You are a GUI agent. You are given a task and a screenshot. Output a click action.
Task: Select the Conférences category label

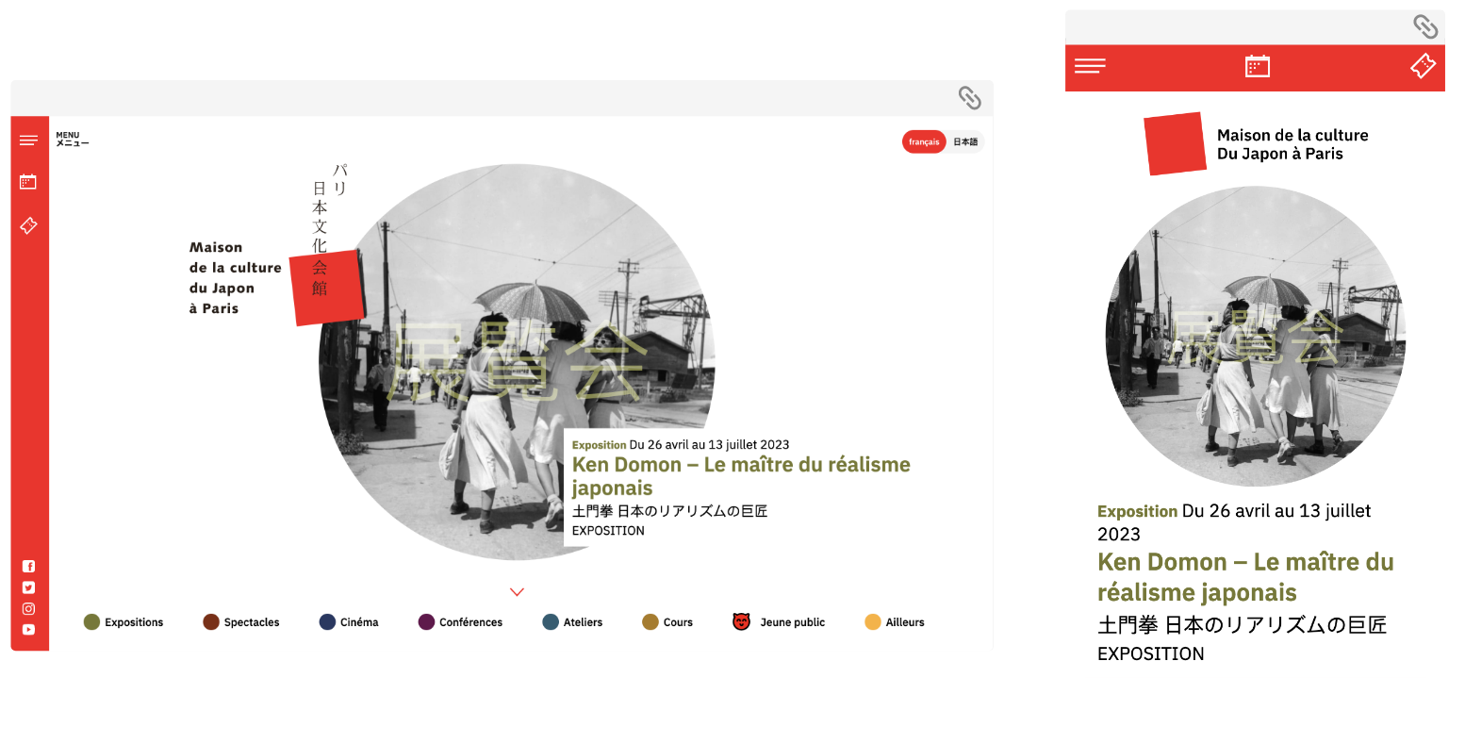click(x=470, y=621)
